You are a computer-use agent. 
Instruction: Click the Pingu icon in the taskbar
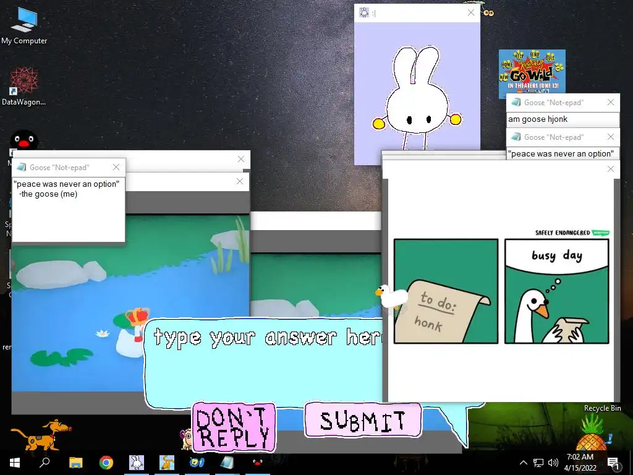coord(258,463)
